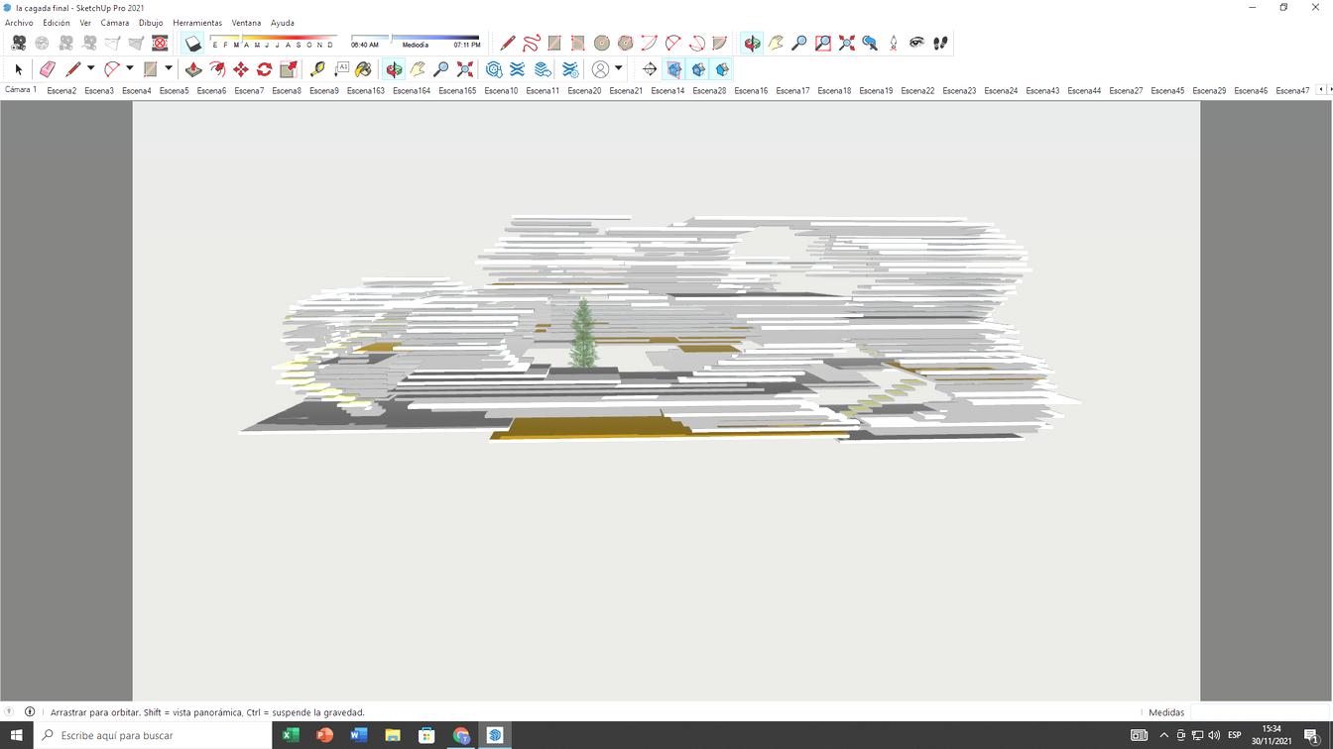The width and height of the screenshot is (1333, 749).
Task: Go to the Previous view
Action: [870, 43]
